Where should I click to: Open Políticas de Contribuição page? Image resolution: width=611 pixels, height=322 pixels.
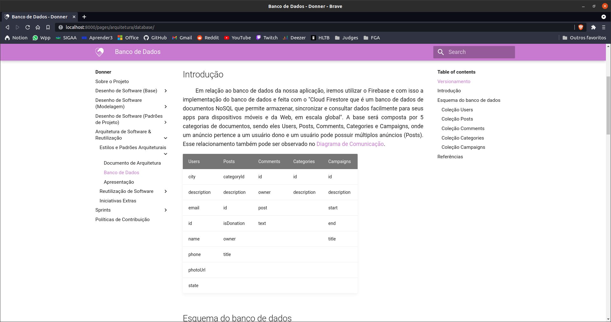pos(122,220)
